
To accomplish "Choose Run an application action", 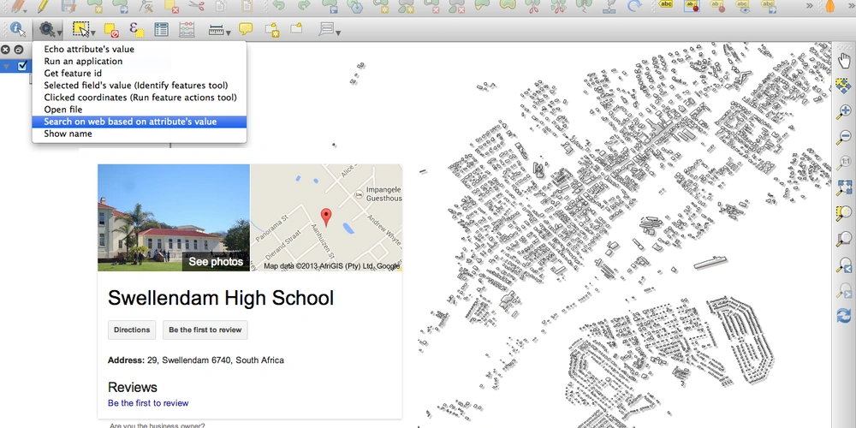I will coord(140,61).
